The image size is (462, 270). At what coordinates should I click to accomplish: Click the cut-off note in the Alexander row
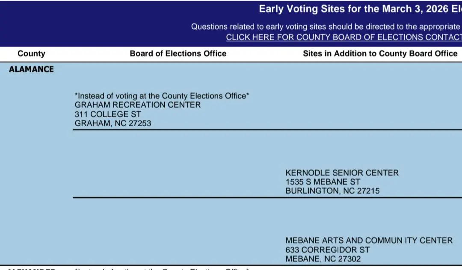[x=162, y=269]
